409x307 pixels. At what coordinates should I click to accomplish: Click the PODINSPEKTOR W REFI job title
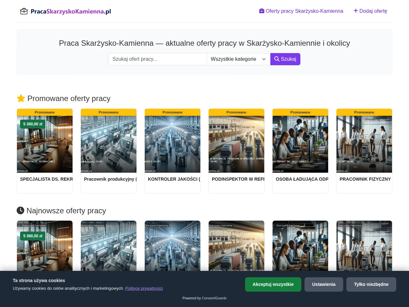point(238,179)
